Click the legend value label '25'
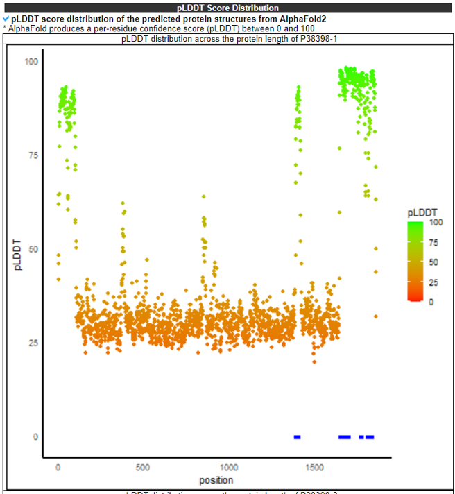This screenshot has height=494, width=455. click(x=435, y=282)
